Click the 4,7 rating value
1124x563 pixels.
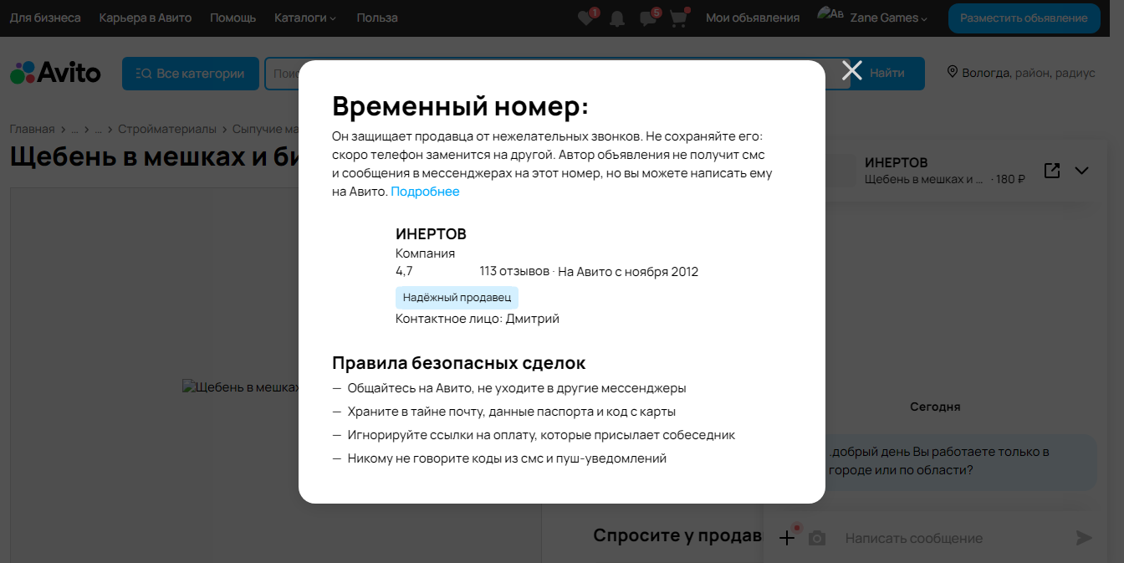tap(404, 271)
